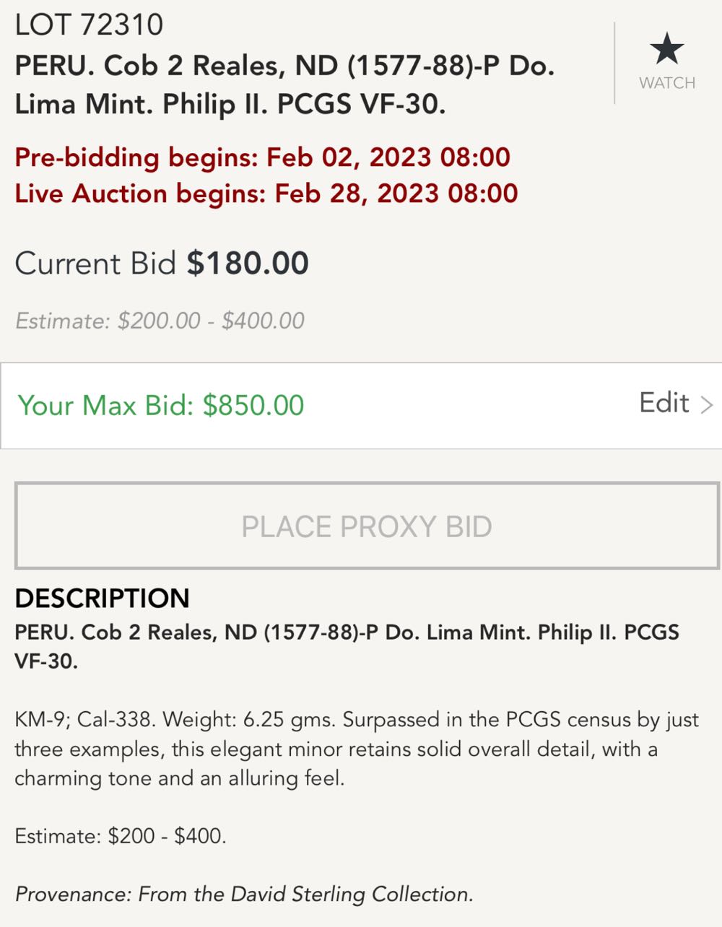Select the $180.00 current bid amount
Viewport: 722px width, 927px height.
coord(248,263)
